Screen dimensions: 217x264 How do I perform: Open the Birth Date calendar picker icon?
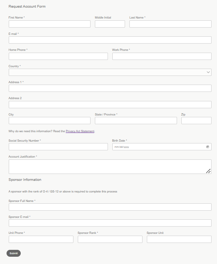(208, 147)
